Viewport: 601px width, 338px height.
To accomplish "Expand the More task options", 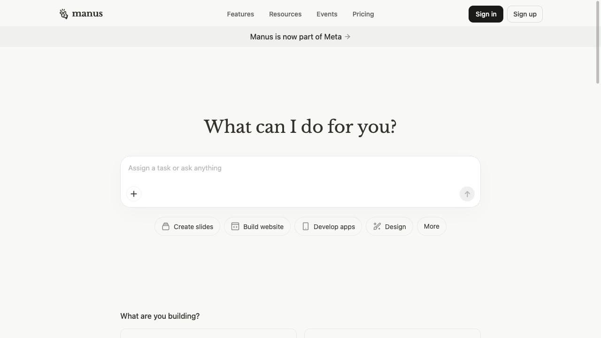I will 431,226.
